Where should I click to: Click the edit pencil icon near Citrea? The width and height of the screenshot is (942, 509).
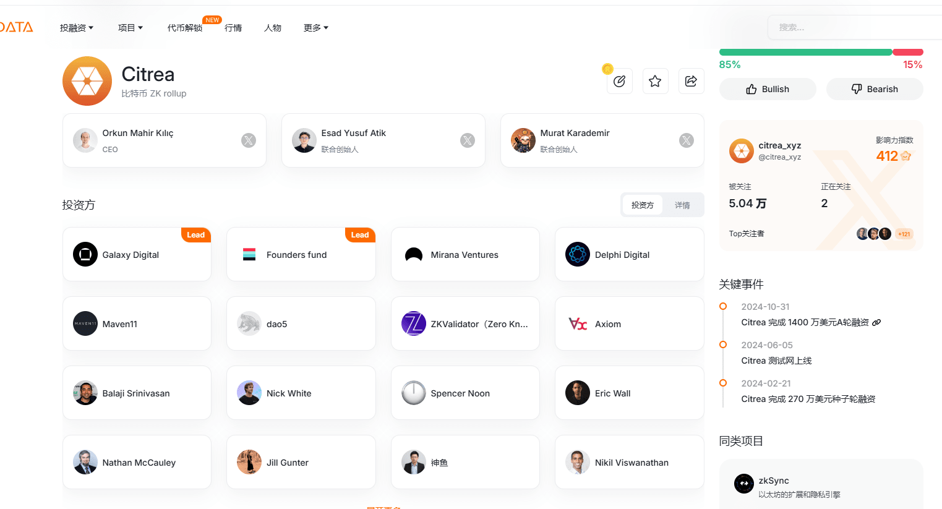pos(619,81)
